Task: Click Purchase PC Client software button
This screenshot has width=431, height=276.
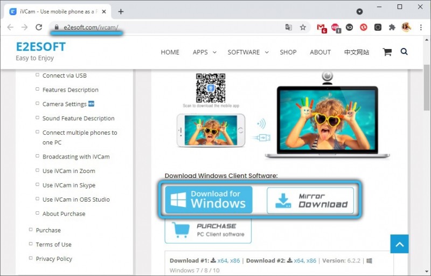Action: point(208,230)
